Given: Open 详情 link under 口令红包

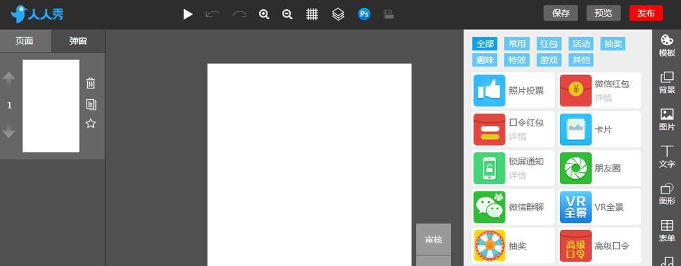Looking at the screenshot, I should [x=517, y=137].
